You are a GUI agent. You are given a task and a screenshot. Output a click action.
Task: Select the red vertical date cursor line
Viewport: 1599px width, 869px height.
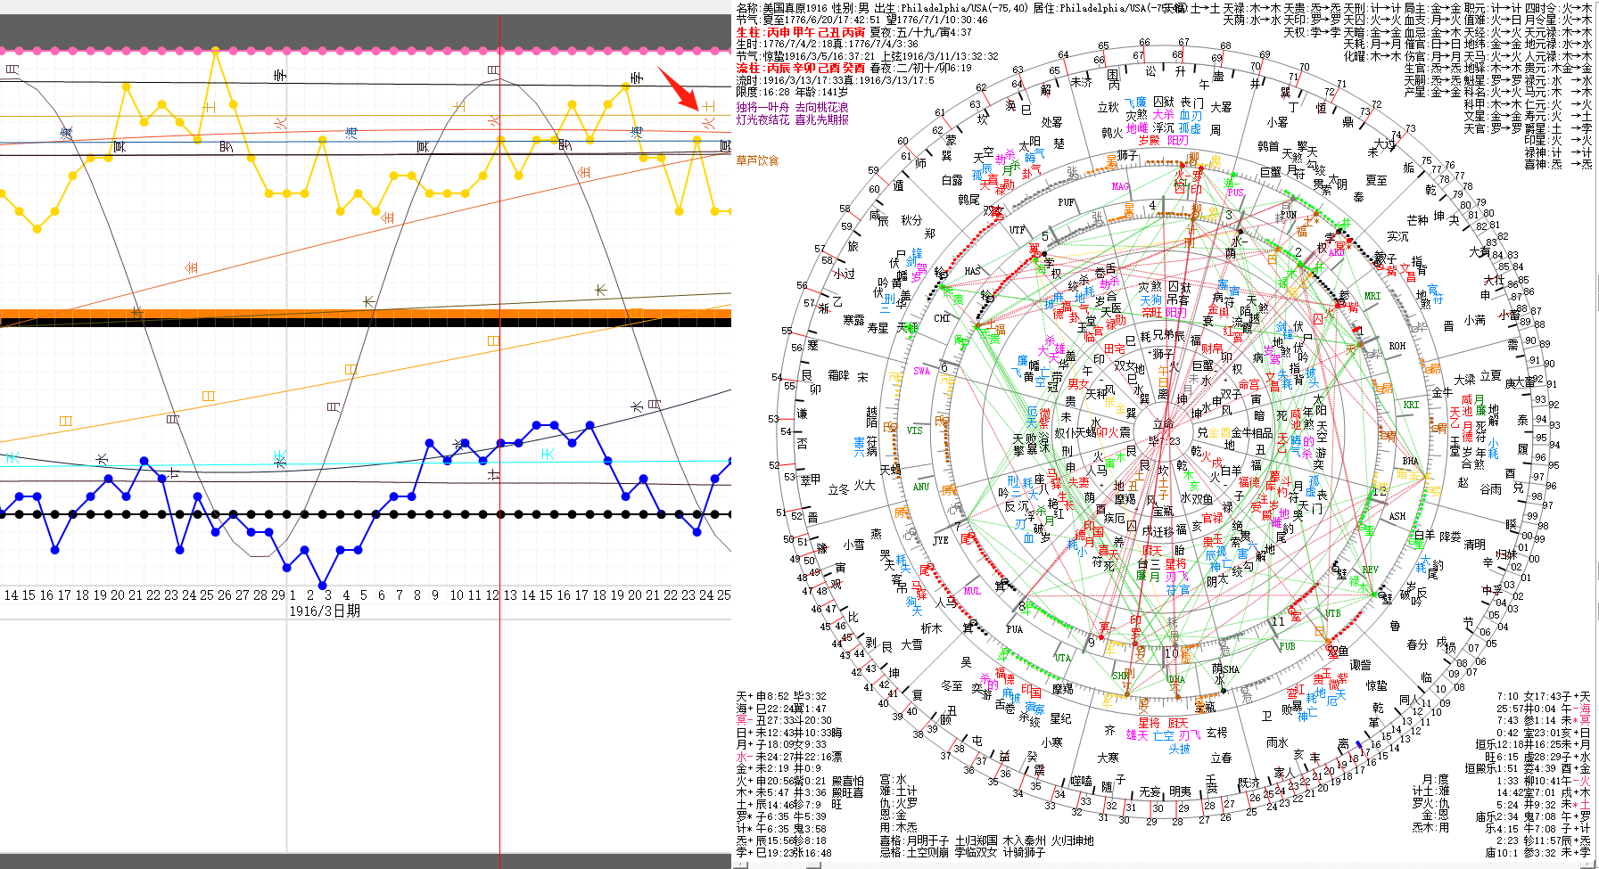click(x=499, y=357)
